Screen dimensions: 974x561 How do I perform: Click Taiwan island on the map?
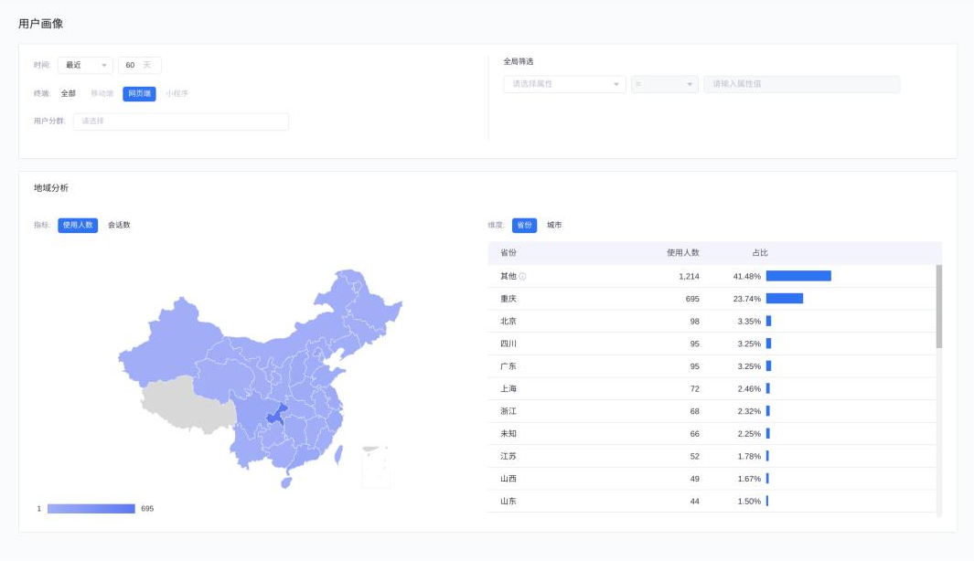[x=338, y=455]
